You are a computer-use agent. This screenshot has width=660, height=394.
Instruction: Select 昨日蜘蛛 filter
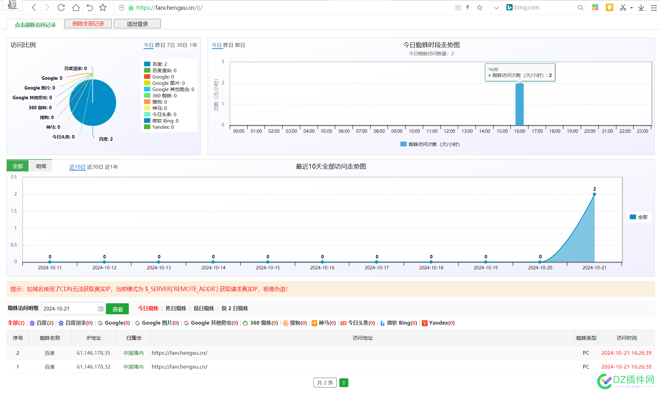point(176,309)
